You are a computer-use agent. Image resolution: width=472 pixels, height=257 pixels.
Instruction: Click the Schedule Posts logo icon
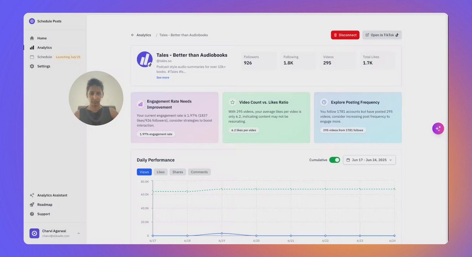tap(32, 21)
